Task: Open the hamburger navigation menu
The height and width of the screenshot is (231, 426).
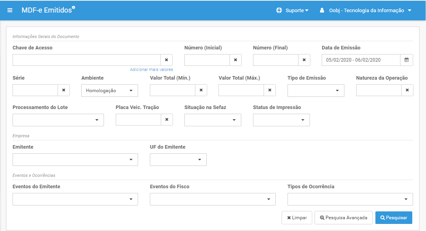Action: [10, 10]
